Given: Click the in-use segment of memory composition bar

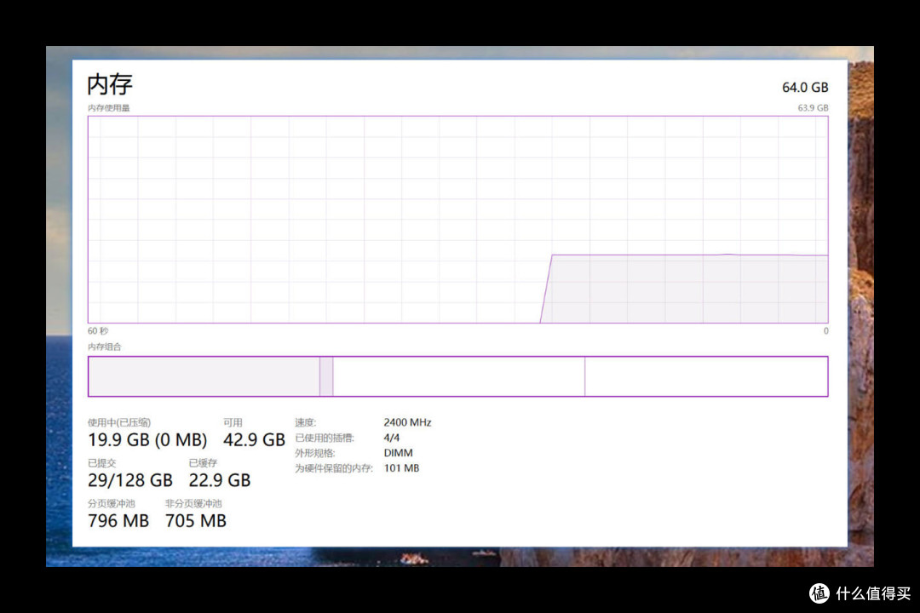Looking at the screenshot, I should pos(204,376).
